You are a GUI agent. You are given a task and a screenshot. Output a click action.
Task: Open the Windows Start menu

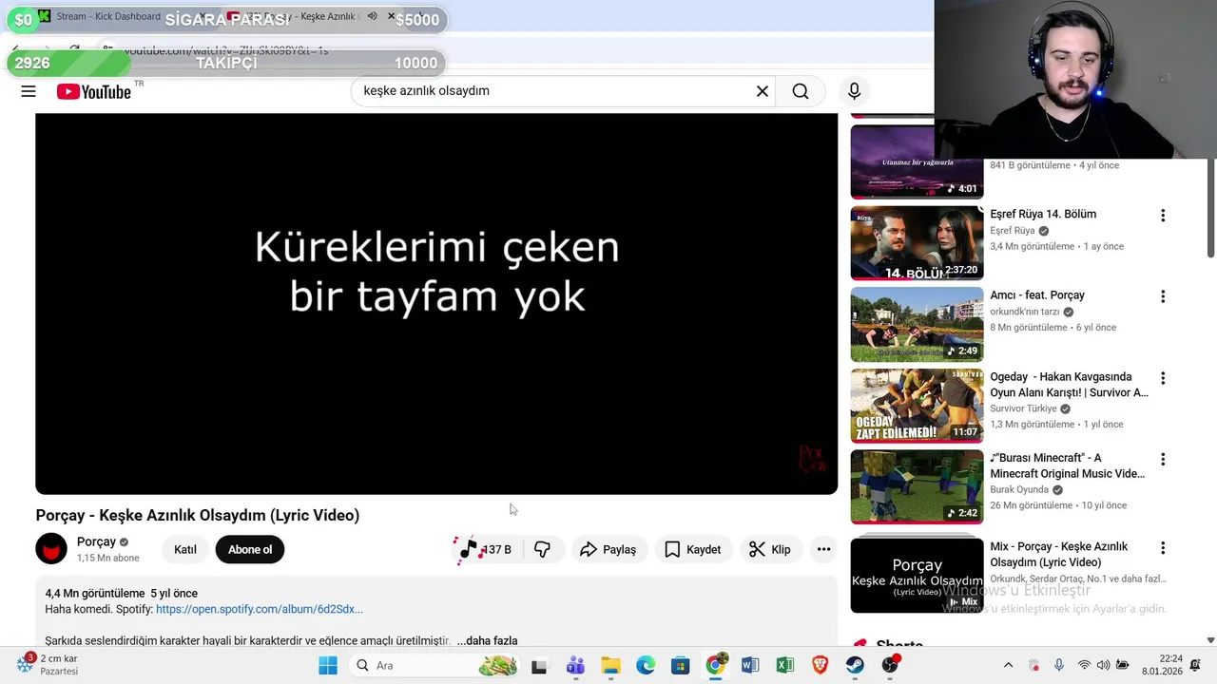pos(328,665)
